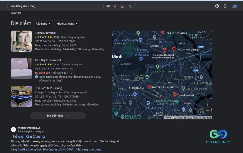Zoom out on the map
The width and height of the screenshot is (243, 153).
tap(208, 110)
